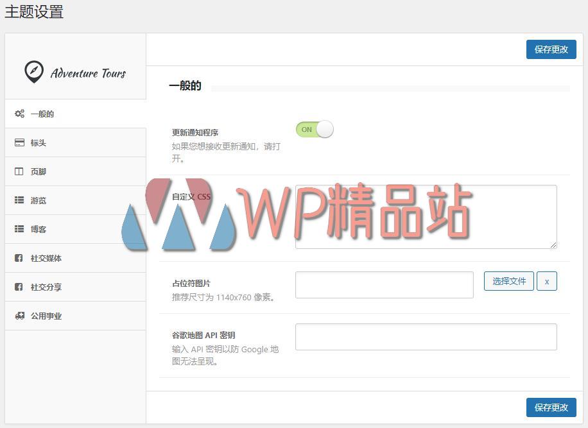Select the 博客 tab
This screenshot has height=428, width=588.
39,229
